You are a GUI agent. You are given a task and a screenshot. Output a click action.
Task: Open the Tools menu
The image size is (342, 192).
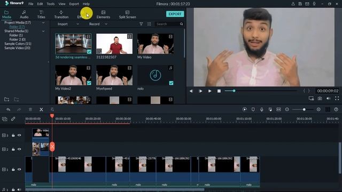coord(51,4)
